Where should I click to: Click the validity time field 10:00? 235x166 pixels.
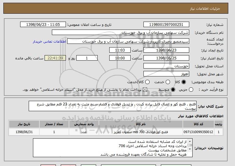tap(120, 58)
